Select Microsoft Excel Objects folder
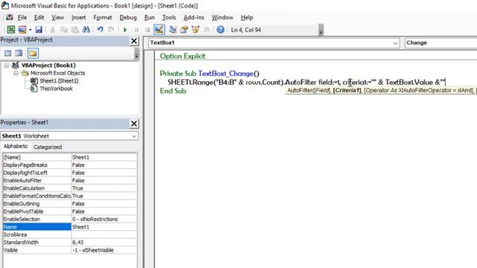 tap(57, 73)
